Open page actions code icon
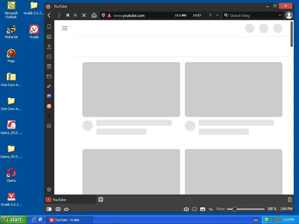Viewport: 299px width, 224px height. [211, 209]
